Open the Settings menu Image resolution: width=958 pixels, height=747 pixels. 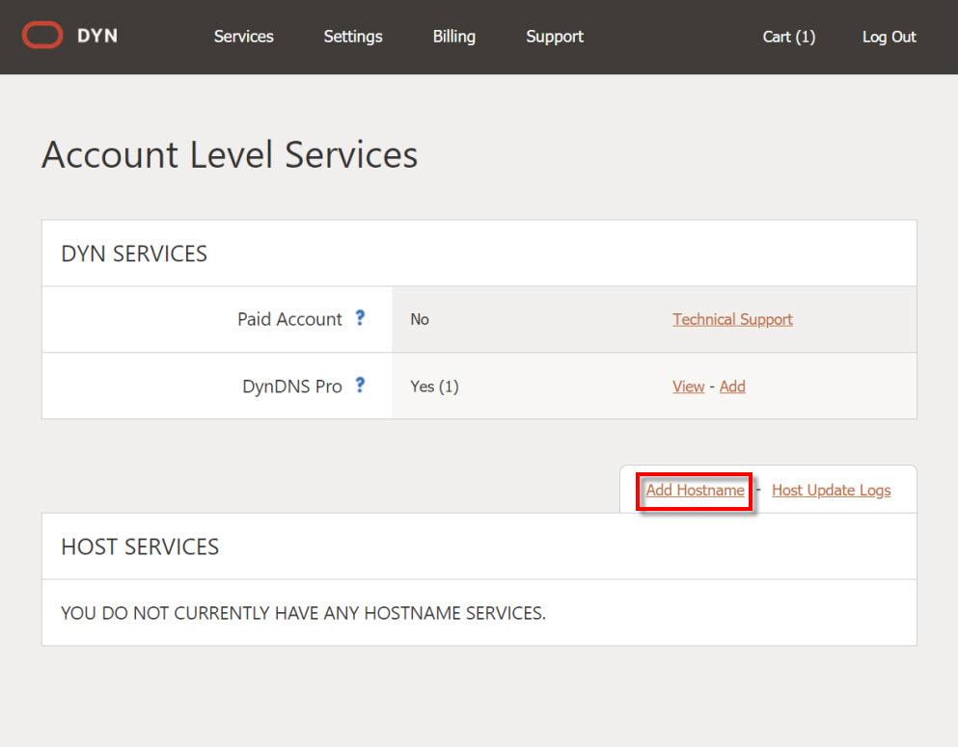[353, 37]
